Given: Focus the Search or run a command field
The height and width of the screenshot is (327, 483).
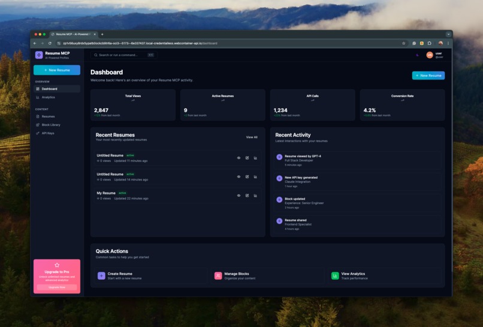Looking at the screenshot, I should tap(124, 55).
